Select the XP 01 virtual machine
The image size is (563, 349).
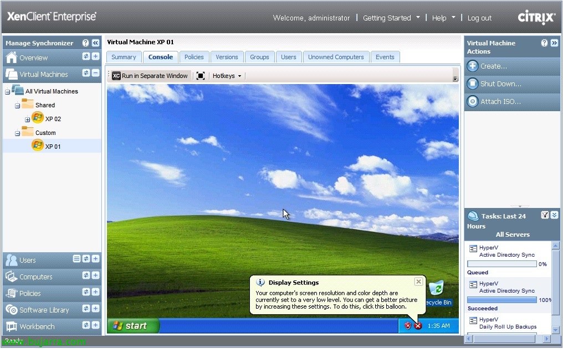[53, 147]
